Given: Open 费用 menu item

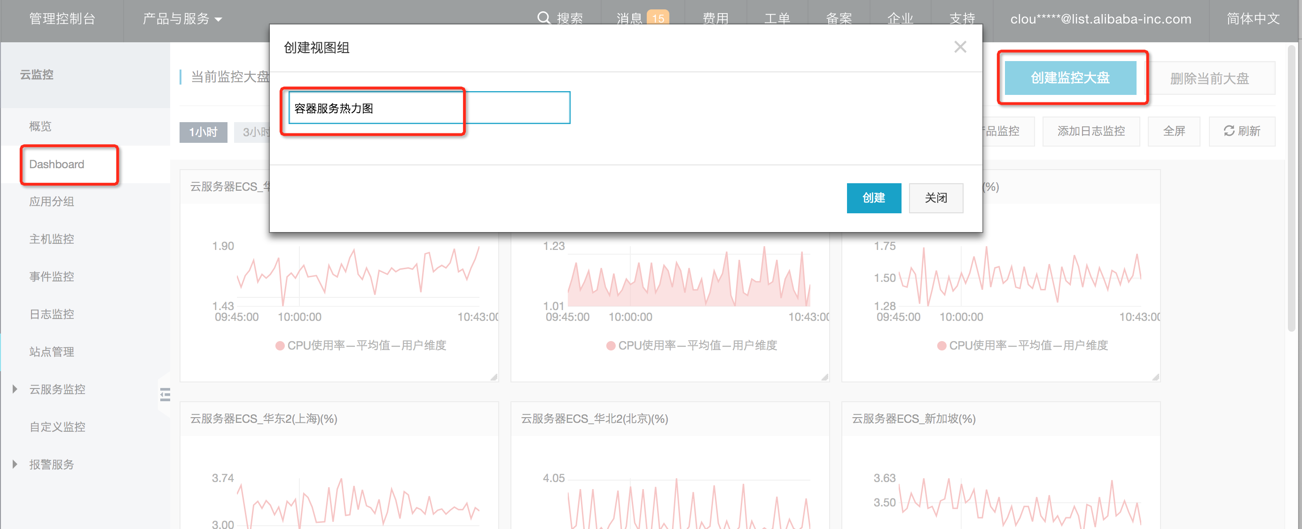Looking at the screenshot, I should (715, 19).
